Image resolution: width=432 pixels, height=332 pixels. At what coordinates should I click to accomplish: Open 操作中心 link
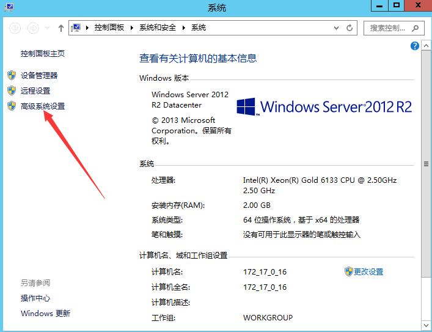coord(35,298)
